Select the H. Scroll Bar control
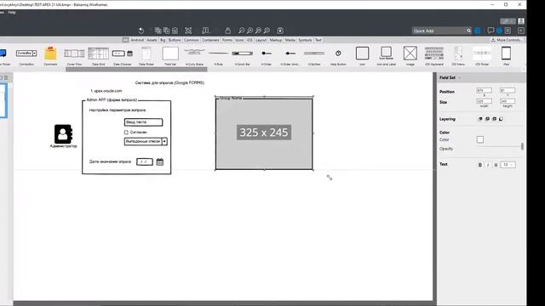545x306 pixels. click(242, 55)
